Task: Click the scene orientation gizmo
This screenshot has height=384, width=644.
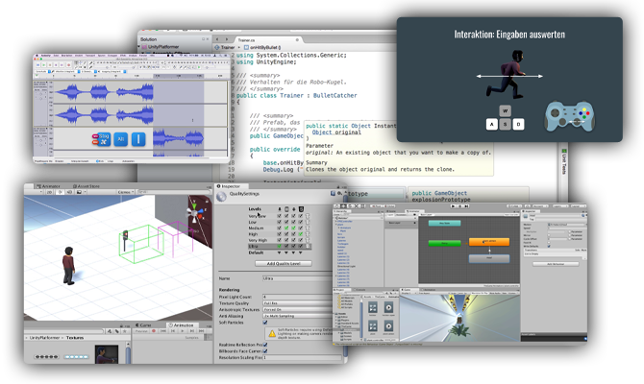Action: pos(195,213)
